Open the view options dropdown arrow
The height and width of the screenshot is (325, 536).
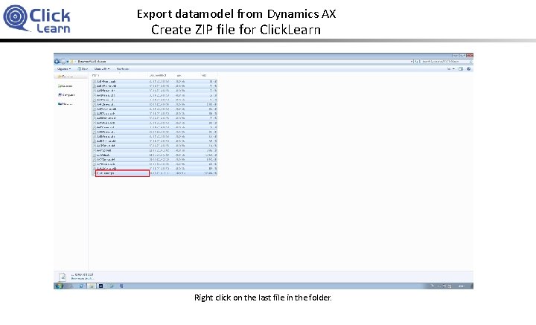[x=453, y=69]
